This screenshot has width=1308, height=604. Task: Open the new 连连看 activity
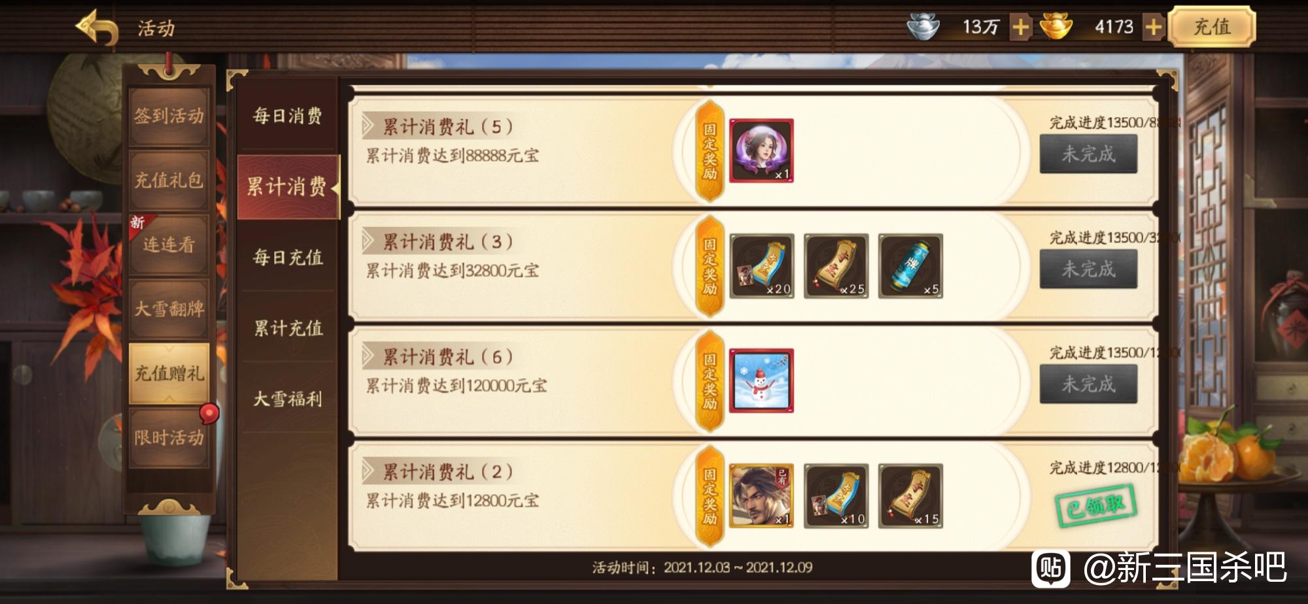pos(169,244)
